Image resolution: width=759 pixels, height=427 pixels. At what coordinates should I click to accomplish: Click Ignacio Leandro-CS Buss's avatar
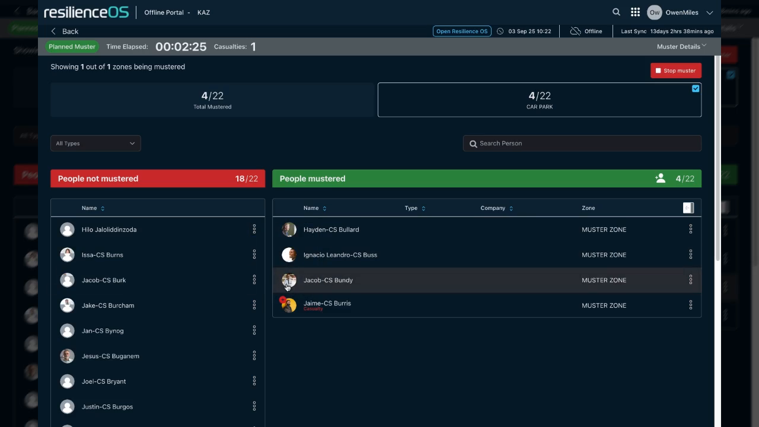point(289,255)
